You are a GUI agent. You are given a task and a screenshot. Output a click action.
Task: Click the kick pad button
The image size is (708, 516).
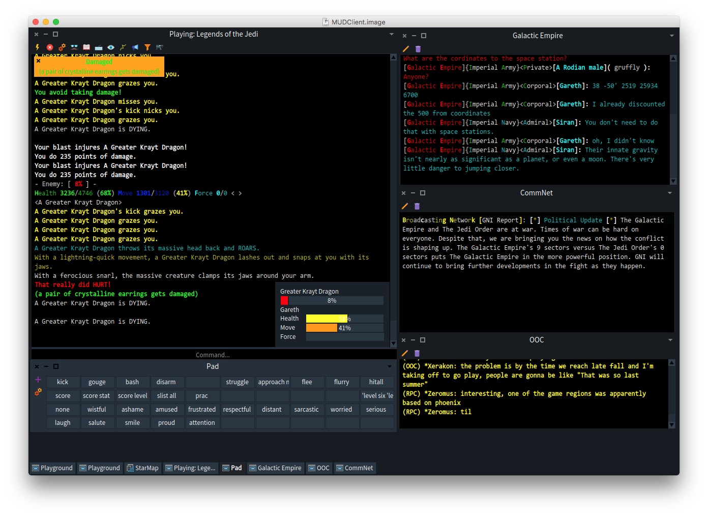point(63,382)
